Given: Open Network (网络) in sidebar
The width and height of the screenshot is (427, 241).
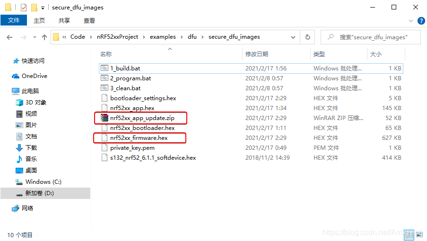Looking at the screenshot, I should (x=23, y=208).
